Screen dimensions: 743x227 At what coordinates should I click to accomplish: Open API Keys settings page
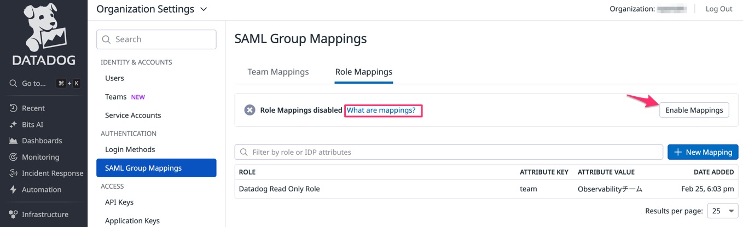(x=119, y=202)
